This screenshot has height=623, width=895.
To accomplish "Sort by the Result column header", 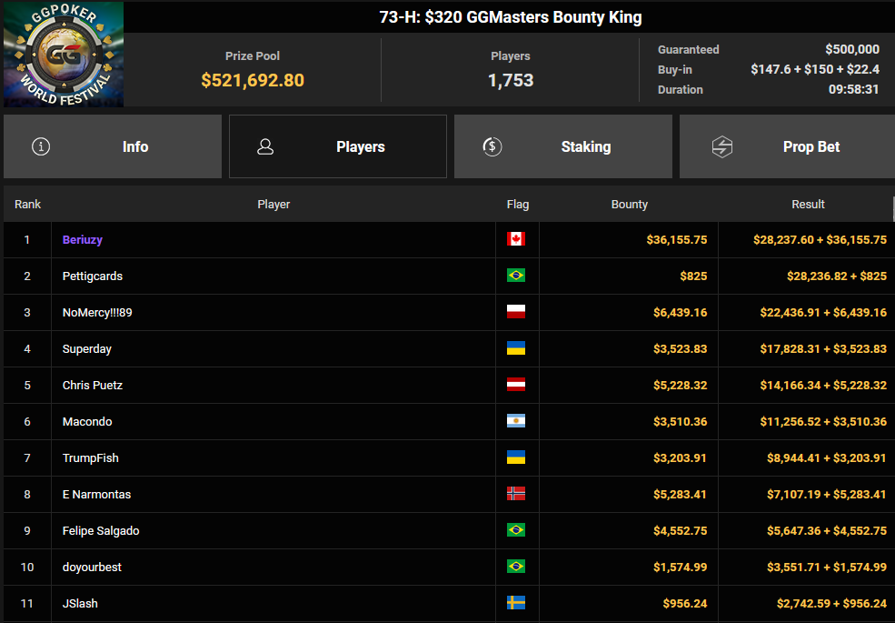I will point(808,204).
